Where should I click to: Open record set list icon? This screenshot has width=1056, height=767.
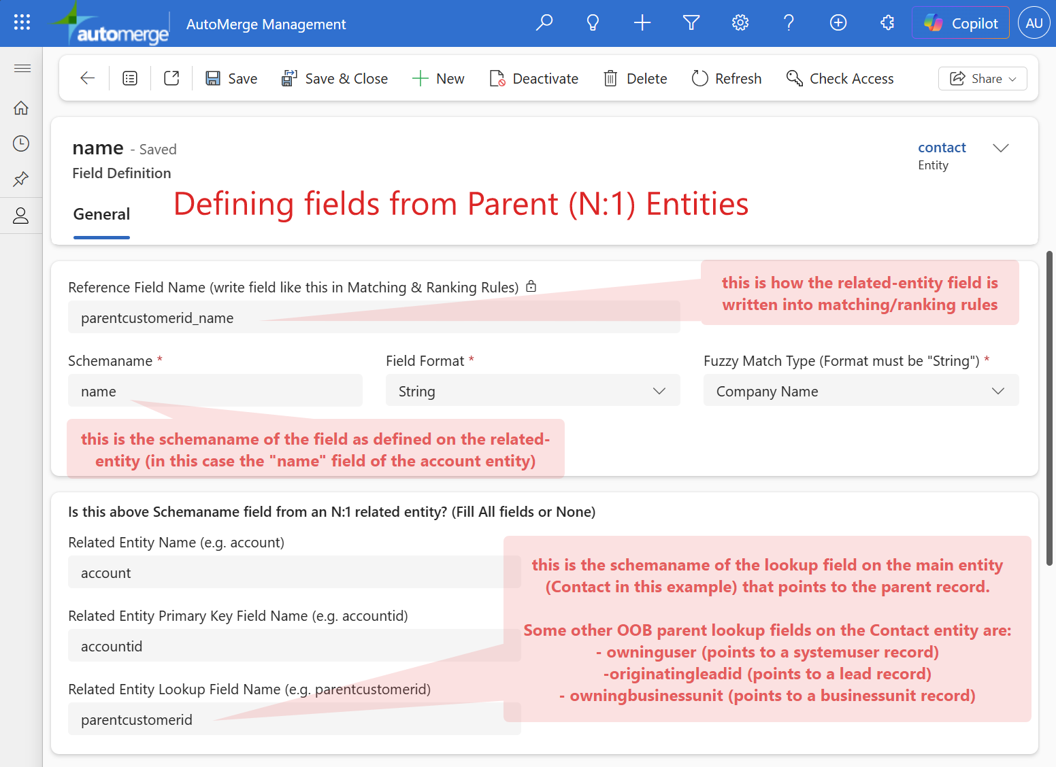(x=130, y=78)
